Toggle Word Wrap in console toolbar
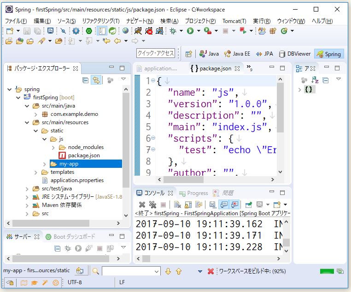The image size is (351, 292). coord(199,205)
